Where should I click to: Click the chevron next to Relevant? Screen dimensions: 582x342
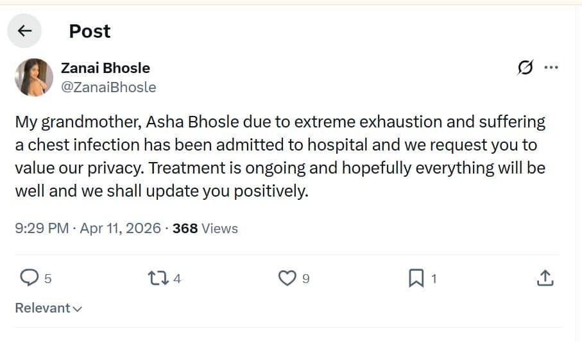tap(78, 309)
